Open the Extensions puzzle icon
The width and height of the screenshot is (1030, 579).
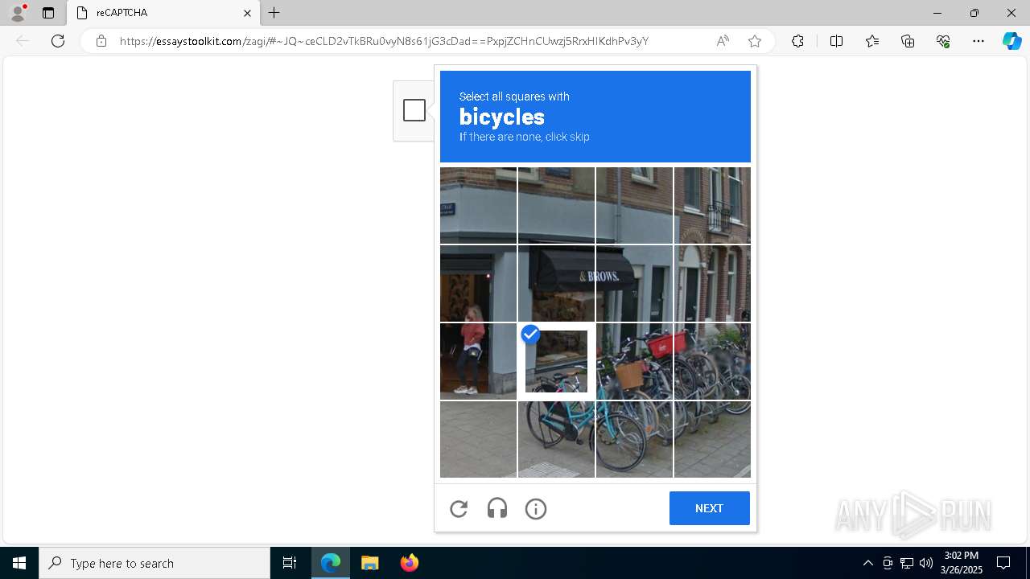coord(797,41)
